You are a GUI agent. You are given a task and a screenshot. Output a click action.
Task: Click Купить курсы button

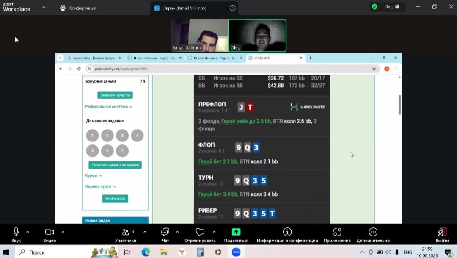tap(115, 198)
